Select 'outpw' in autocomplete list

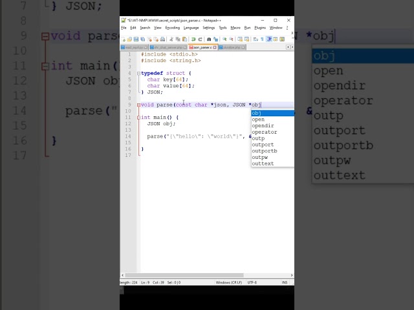(x=273, y=158)
